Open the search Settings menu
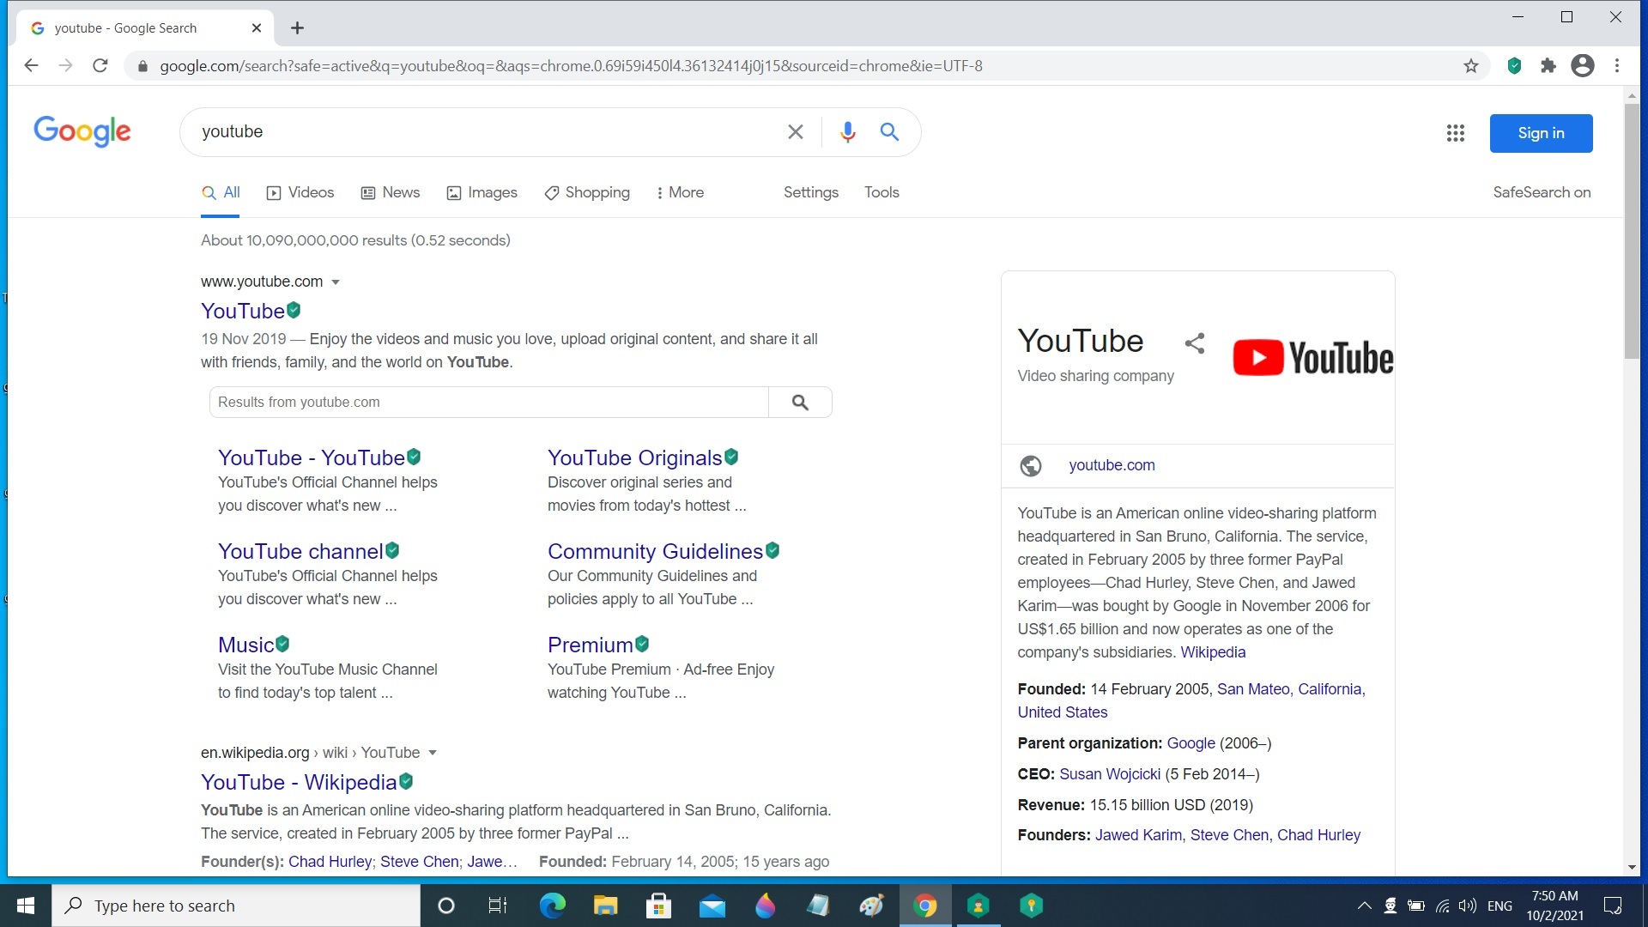The width and height of the screenshot is (1648, 927). point(811,192)
